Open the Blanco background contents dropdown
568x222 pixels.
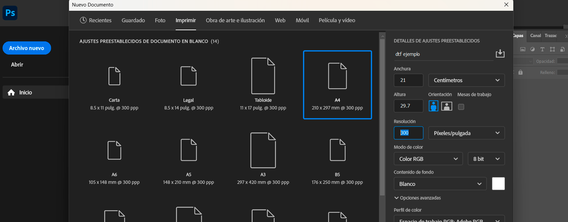(440, 184)
